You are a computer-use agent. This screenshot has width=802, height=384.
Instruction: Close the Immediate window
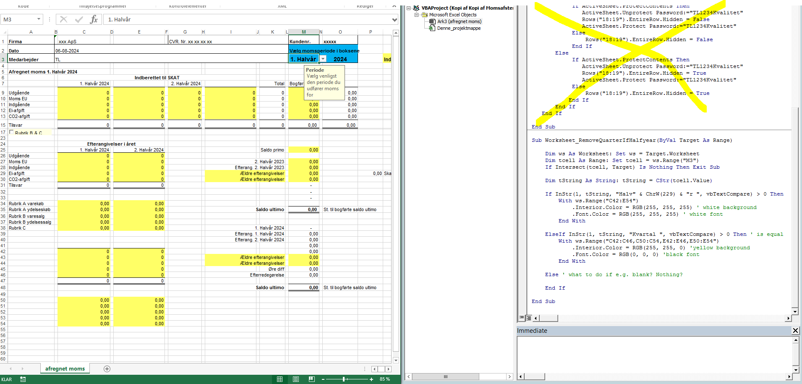tap(795, 331)
